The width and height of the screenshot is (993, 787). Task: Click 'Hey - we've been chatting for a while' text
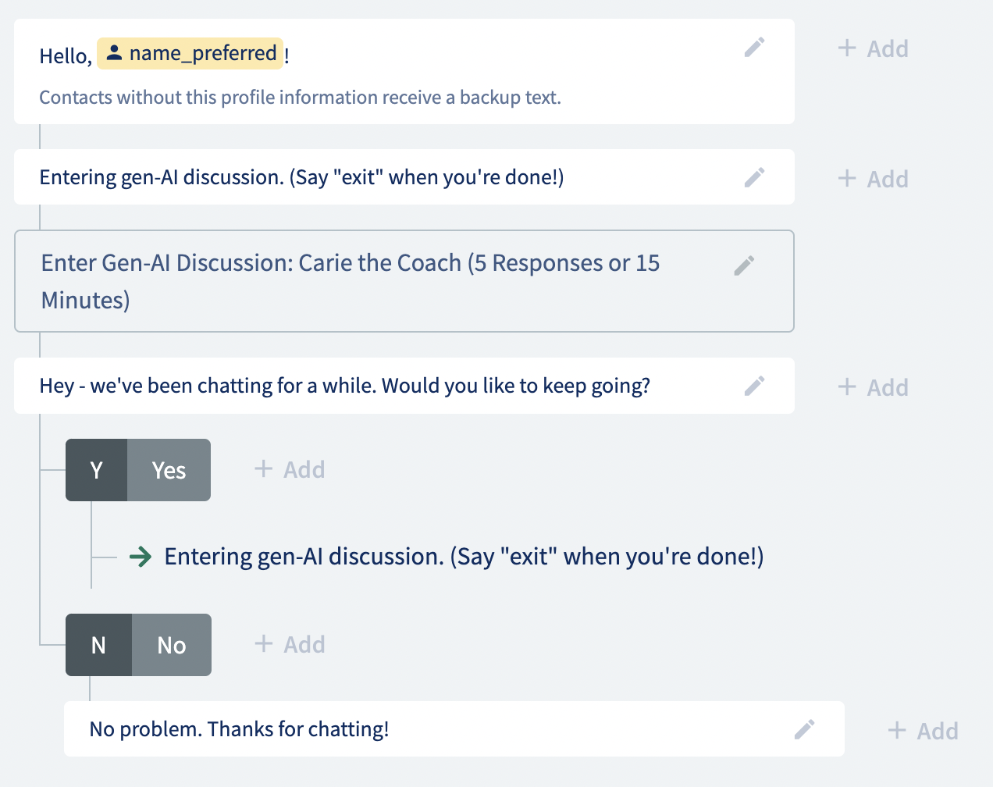point(345,386)
